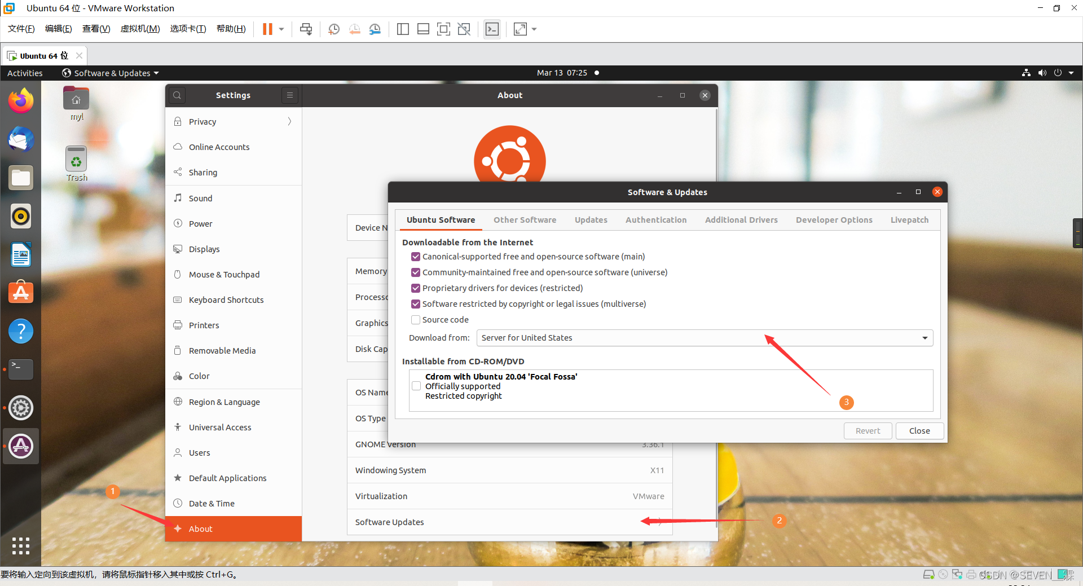Enable the Source code checkbox
Image resolution: width=1083 pixels, height=586 pixels.
pos(416,320)
